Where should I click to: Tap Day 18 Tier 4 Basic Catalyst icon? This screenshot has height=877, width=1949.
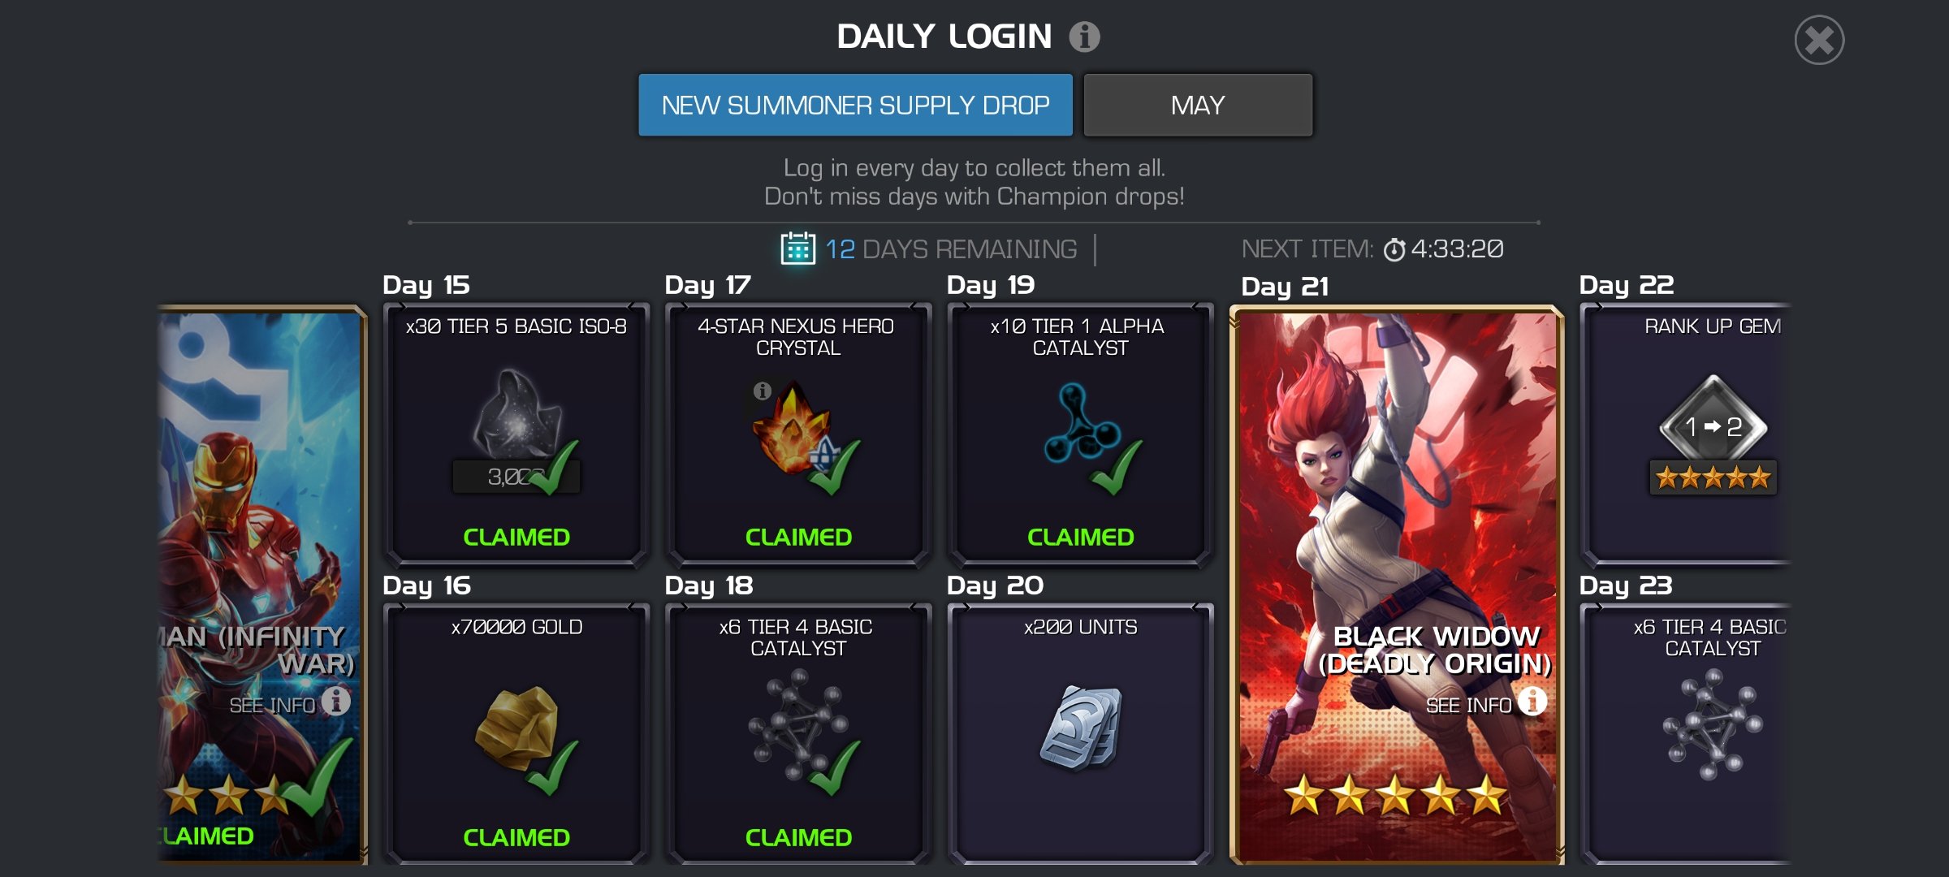point(797,725)
